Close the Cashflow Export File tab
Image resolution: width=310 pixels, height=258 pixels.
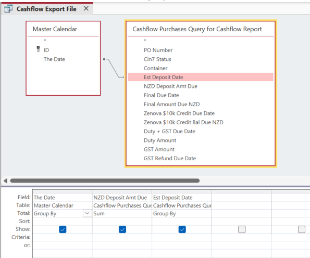tap(86, 8)
